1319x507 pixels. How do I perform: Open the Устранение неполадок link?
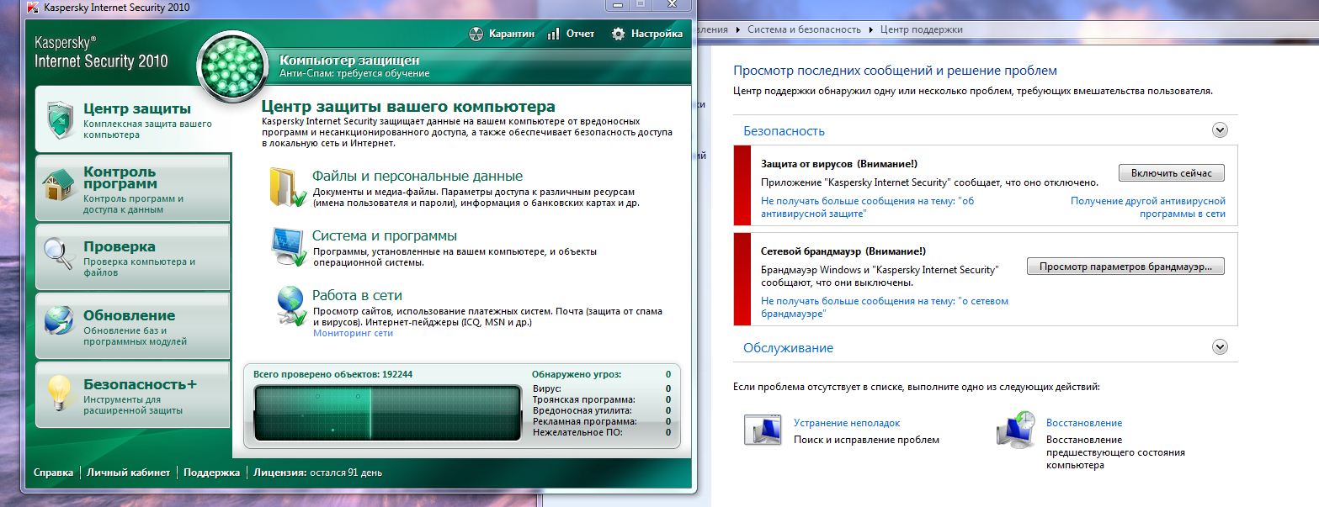tap(847, 423)
